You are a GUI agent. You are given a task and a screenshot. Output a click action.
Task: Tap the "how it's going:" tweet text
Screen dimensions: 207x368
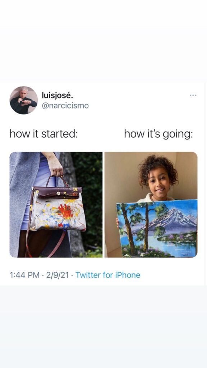[158, 134]
